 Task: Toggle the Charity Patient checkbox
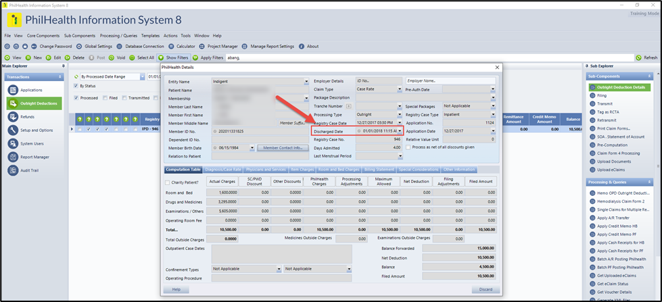pos(168,182)
